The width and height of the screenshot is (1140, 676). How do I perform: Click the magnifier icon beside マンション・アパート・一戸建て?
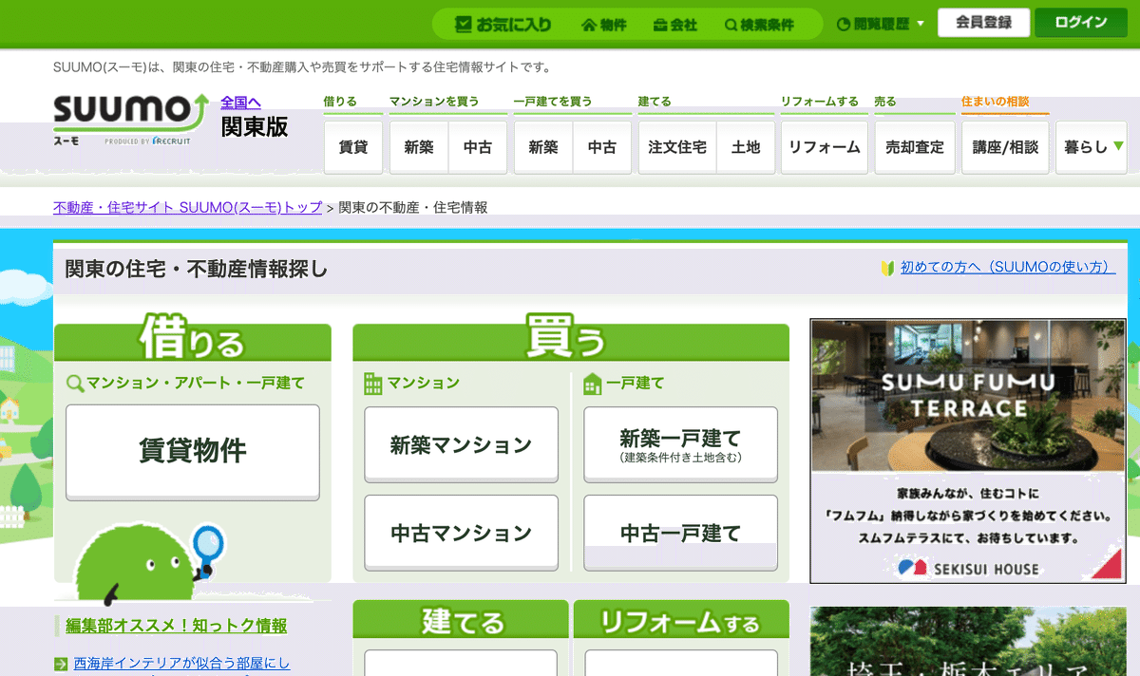[73, 383]
